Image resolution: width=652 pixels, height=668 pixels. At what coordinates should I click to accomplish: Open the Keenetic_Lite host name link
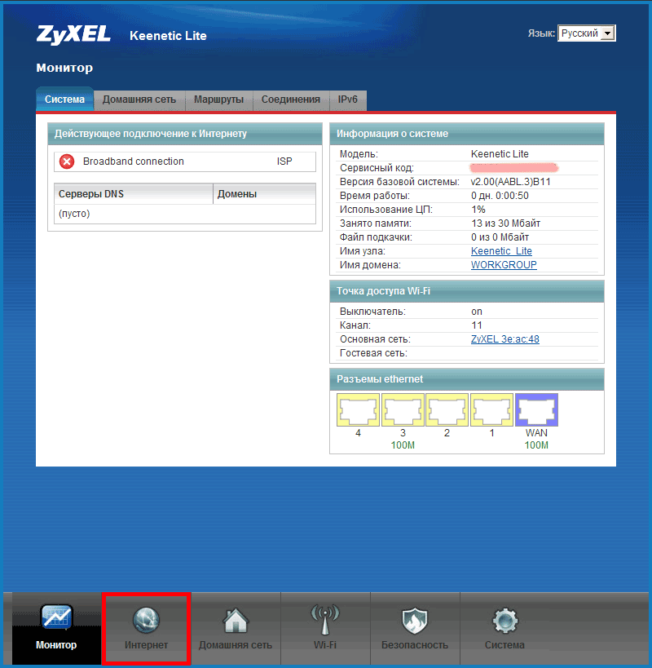[x=501, y=251]
